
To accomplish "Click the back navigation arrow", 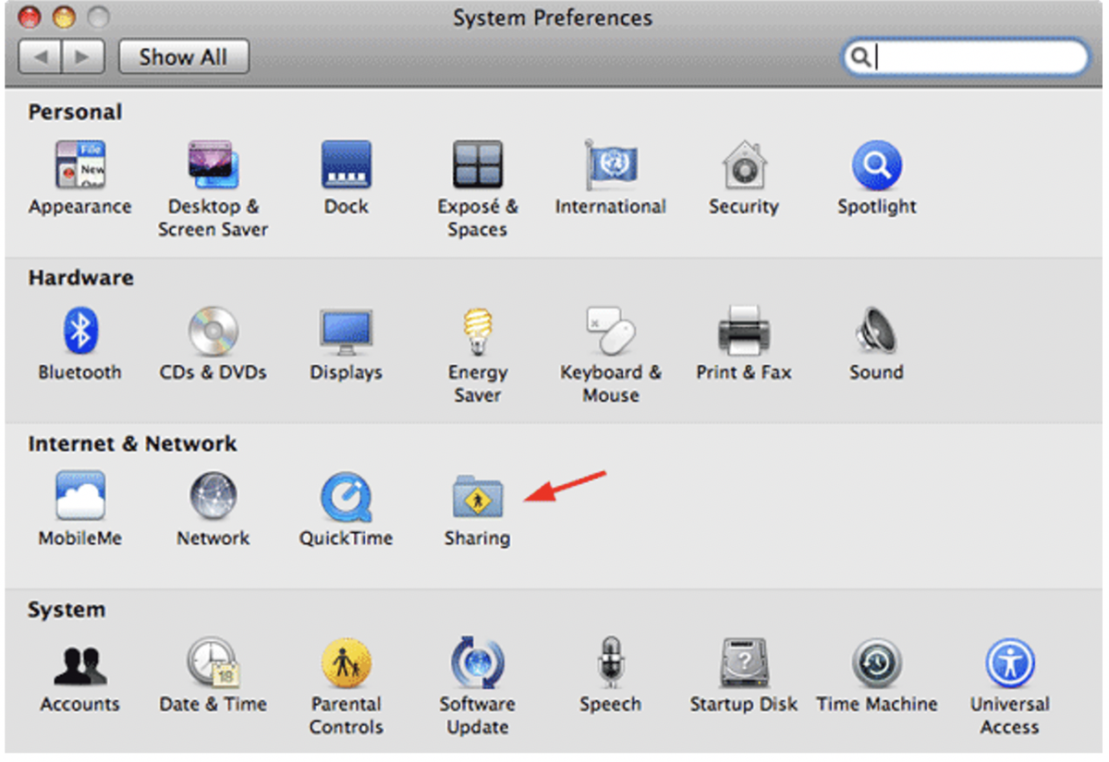I will click(41, 56).
